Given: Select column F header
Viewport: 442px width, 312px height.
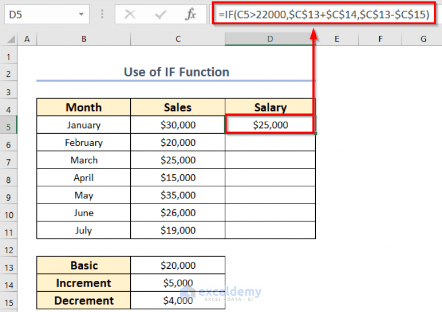Looking at the screenshot, I should pyautogui.click(x=380, y=39).
